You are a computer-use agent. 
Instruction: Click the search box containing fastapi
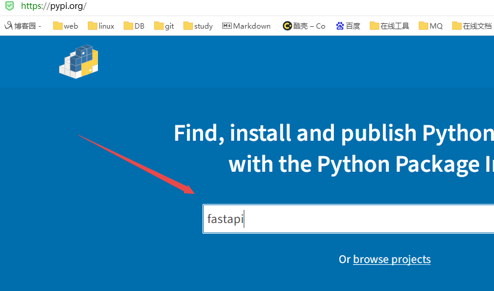click(x=346, y=219)
